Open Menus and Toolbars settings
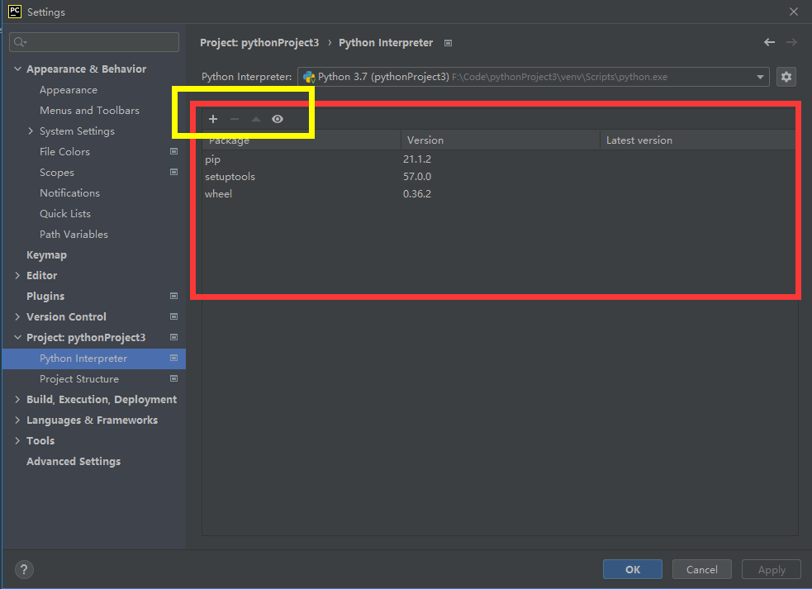This screenshot has height=589, width=812. (89, 111)
